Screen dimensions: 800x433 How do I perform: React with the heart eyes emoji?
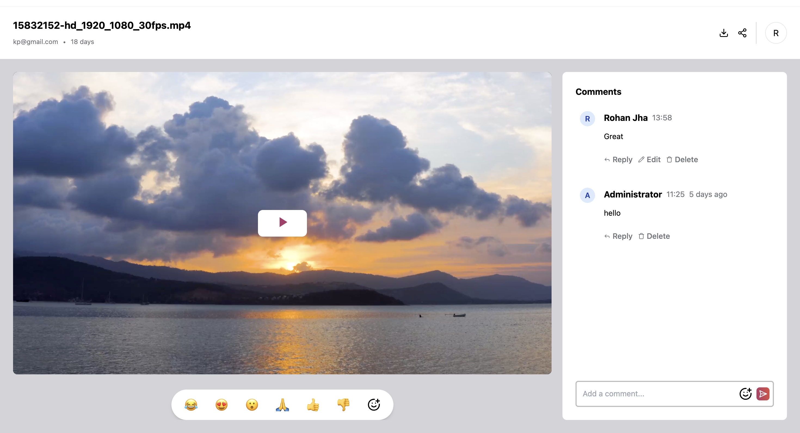[221, 404]
